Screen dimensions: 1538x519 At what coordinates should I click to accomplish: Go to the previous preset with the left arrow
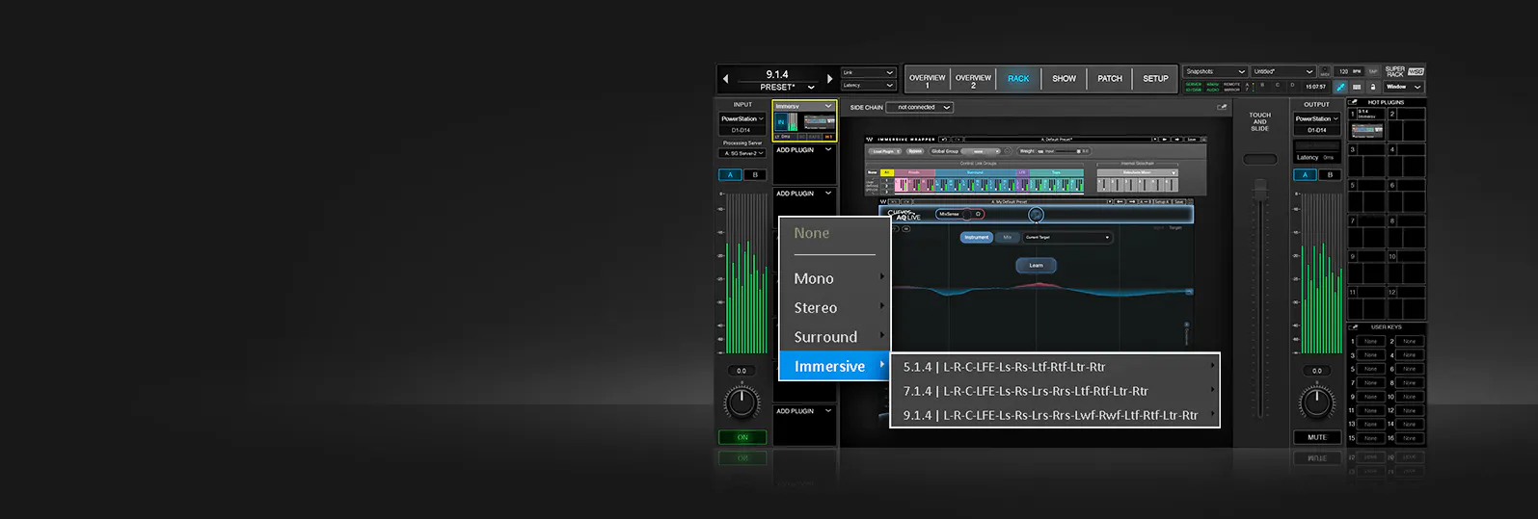pyautogui.click(x=726, y=79)
